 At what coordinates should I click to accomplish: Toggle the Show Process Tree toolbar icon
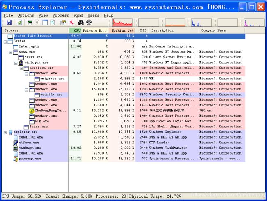click(x=37, y=23)
